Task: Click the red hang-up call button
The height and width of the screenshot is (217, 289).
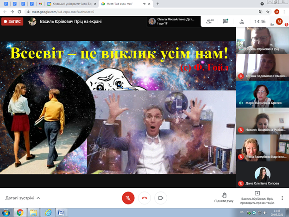Action: pyautogui.click(x=144, y=198)
